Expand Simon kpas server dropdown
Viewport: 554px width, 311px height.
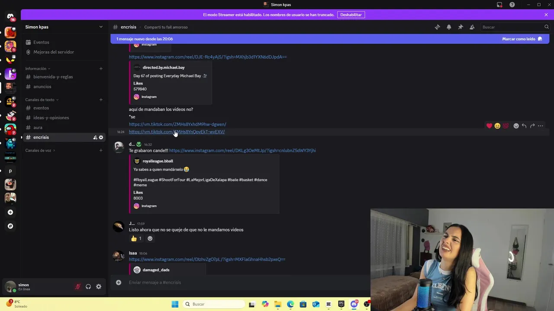point(101,27)
